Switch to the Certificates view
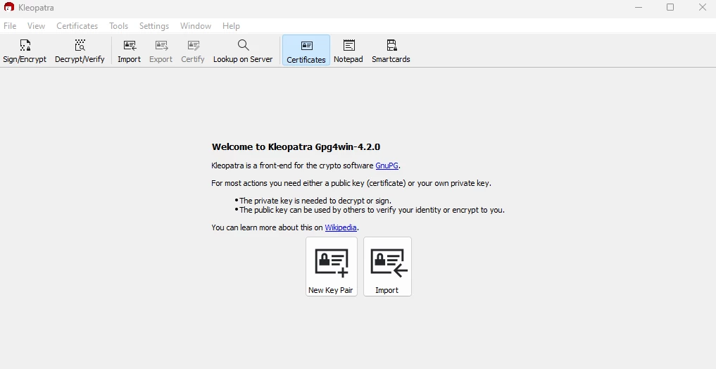 (306, 51)
